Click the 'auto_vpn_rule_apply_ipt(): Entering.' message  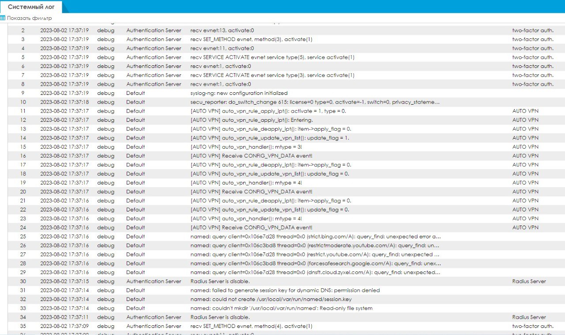point(252,120)
